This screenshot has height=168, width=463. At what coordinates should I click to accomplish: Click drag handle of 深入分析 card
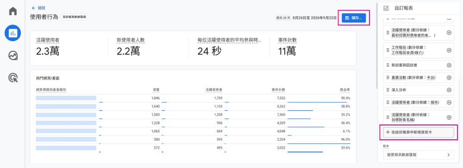(388, 90)
